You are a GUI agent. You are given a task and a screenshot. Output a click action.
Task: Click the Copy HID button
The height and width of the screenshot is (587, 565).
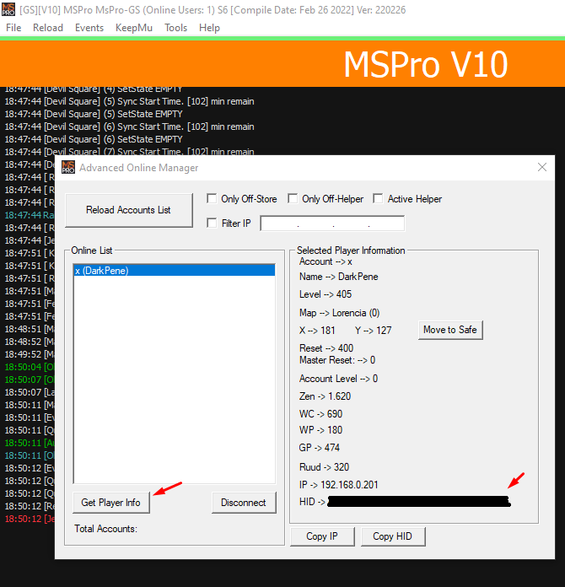coord(392,536)
